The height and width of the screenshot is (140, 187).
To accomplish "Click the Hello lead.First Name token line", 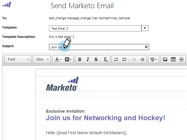I will point(87,133).
